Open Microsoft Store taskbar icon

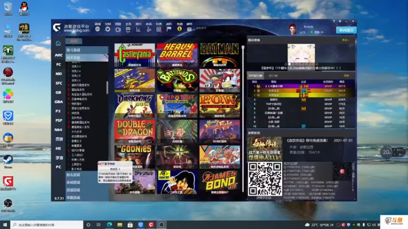130,224
